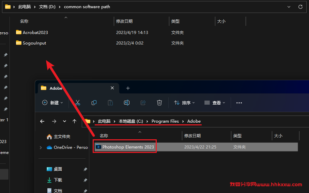309x193 pixels.
Task: Click the Copy icon in Adobe window toolbar
Action: [x=94, y=103]
